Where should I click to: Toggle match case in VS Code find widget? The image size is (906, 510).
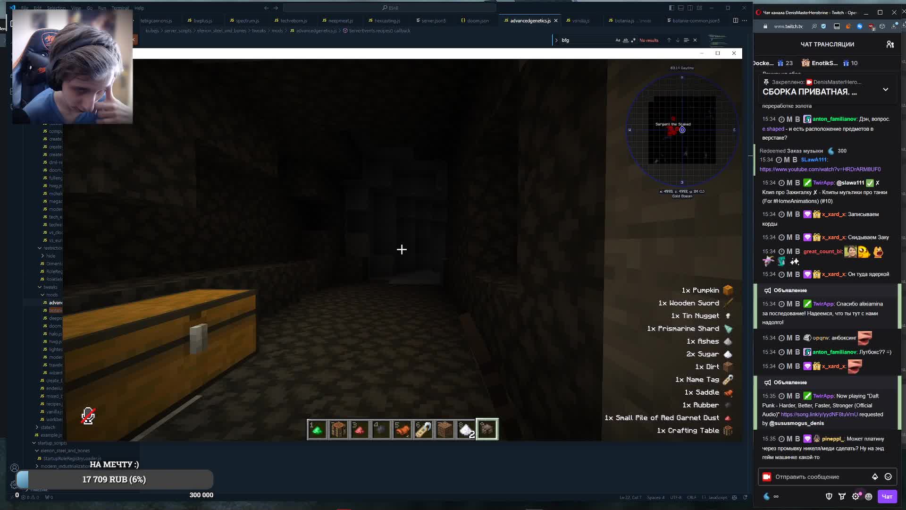pyautogui.click(x=618, y=40)
